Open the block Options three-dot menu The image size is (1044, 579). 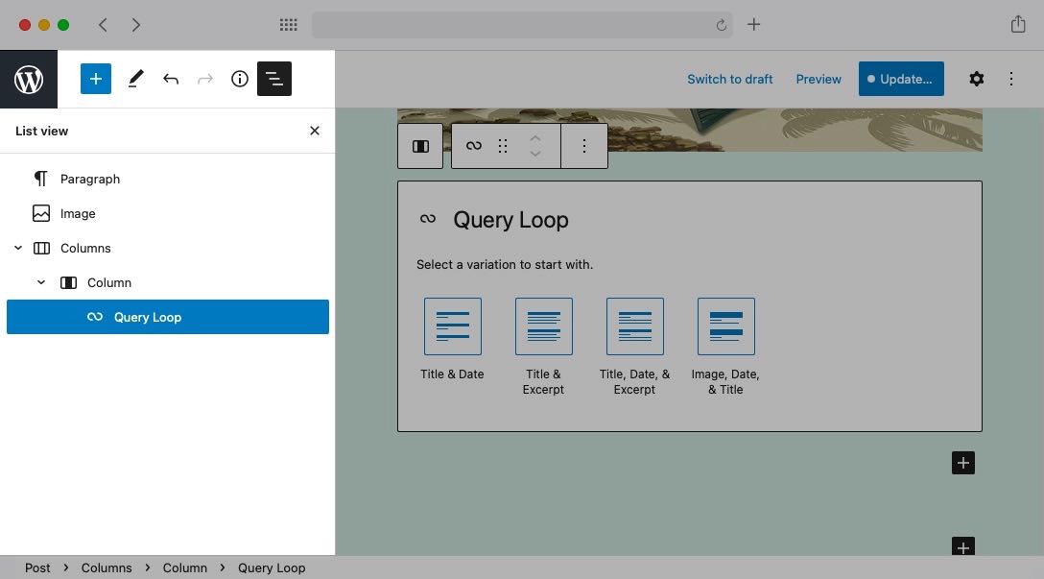[x=584, y=145]
